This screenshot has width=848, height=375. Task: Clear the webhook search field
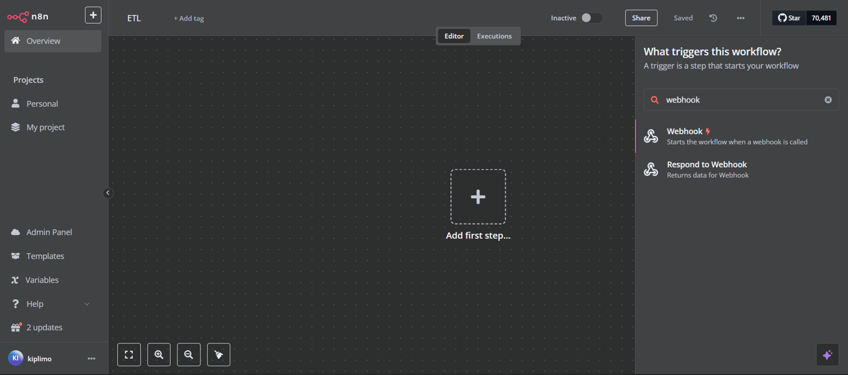(x=828, y=99)
